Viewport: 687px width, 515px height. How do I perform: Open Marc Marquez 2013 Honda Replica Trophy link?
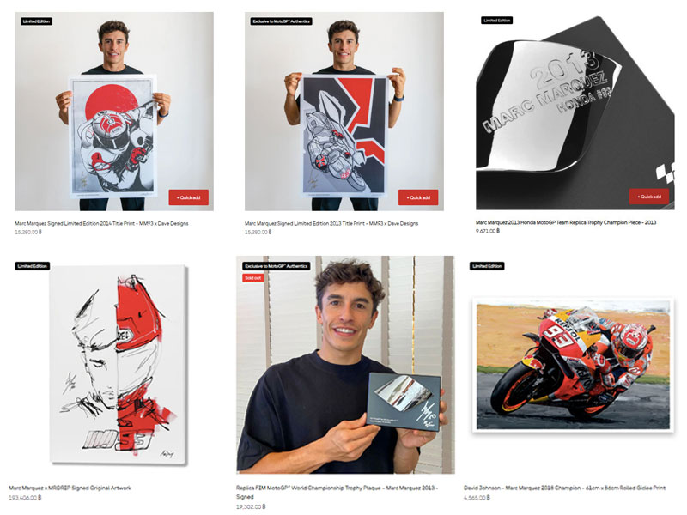coord(566,222)
